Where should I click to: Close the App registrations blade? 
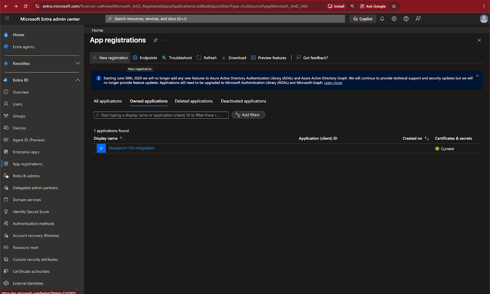tap(479, 40)
